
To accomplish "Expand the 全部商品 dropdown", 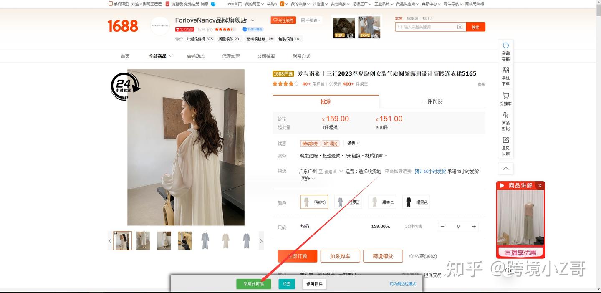I will tap(160, 56).
